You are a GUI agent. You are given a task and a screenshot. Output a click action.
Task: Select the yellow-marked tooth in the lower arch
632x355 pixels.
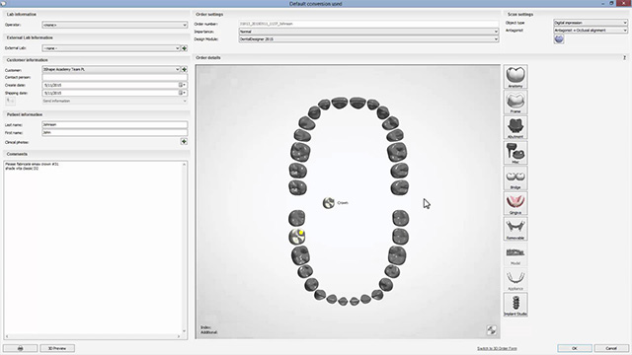(297, 237)
